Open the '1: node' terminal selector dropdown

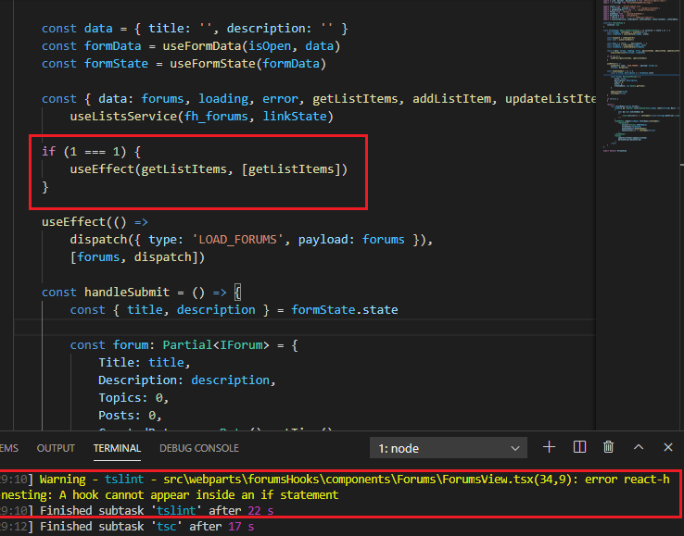click(448, 448)
